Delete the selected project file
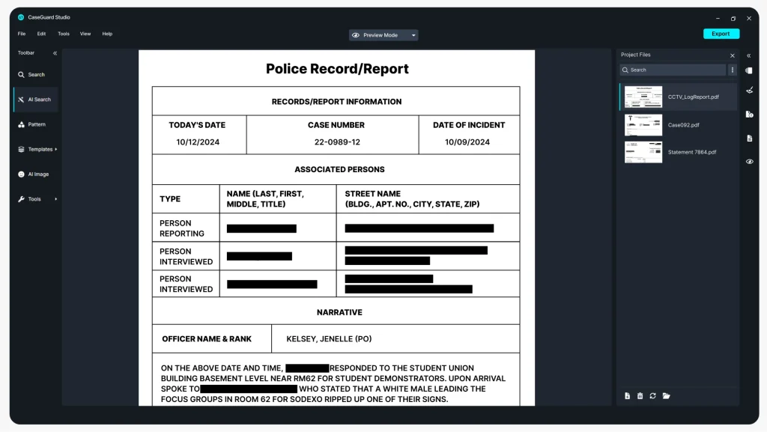 (640, 396)
